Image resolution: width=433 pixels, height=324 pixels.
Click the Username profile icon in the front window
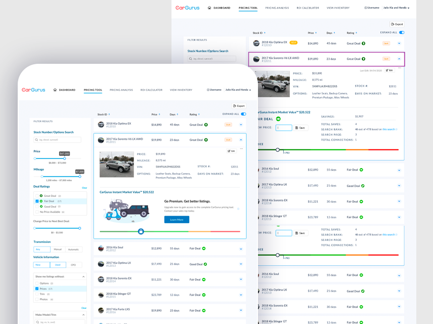pyautogui.click(x=208, y=90)
